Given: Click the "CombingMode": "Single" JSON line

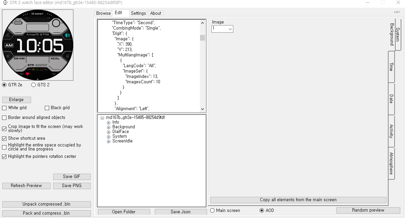Looking at the screenshot, I should tap(136, 28).
